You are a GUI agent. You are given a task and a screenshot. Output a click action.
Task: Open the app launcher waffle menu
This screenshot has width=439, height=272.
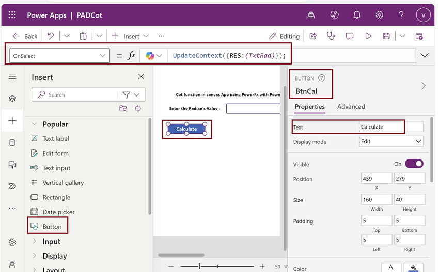point(12,15)
